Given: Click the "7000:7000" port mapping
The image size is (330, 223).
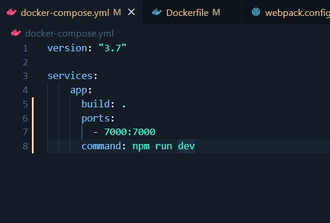Looking at the screenshot, I should pos(130,132).
